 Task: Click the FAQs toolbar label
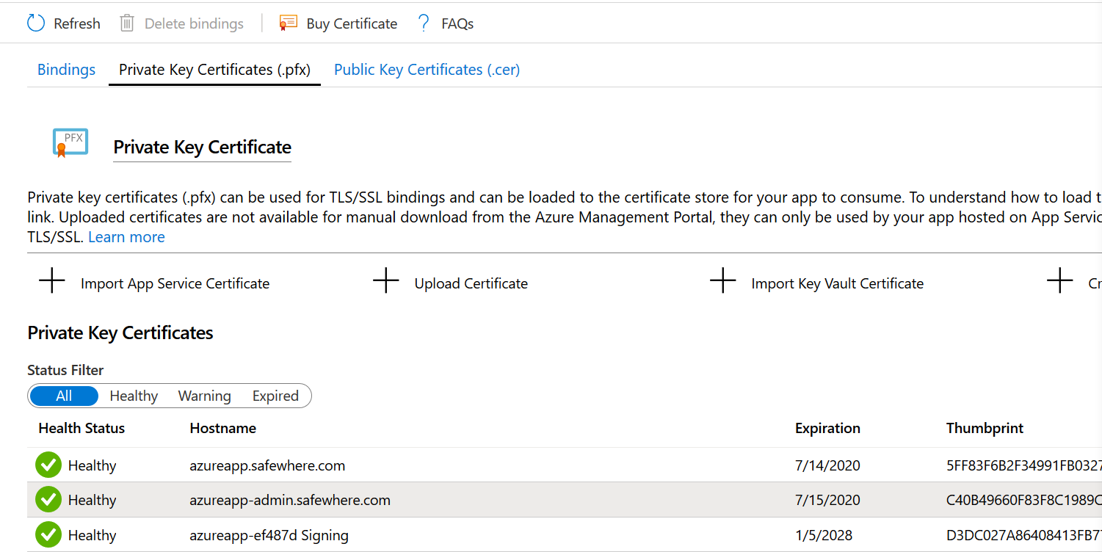457,23
